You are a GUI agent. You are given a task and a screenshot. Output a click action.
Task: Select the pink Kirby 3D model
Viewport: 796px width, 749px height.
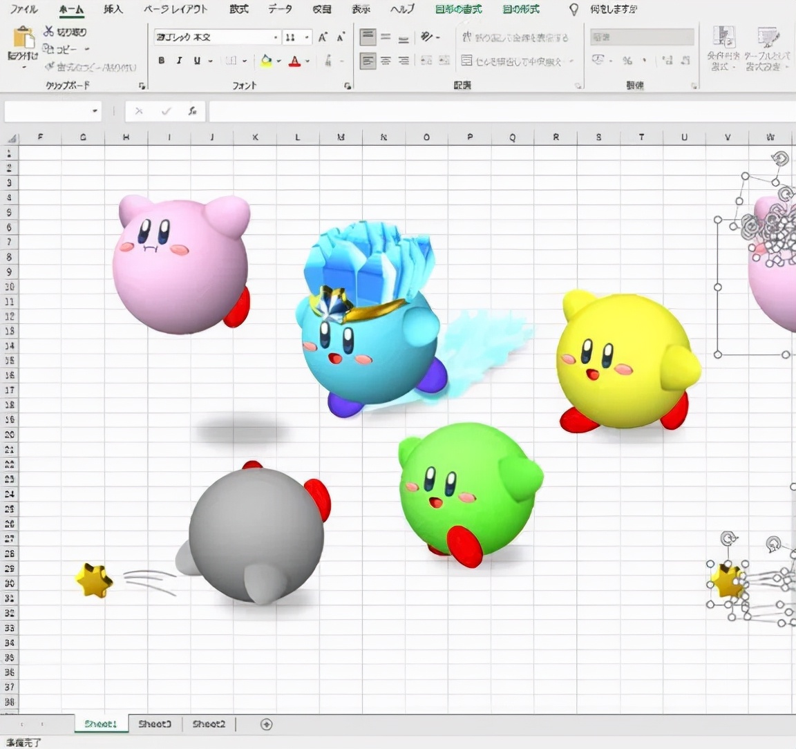point(182,265)
